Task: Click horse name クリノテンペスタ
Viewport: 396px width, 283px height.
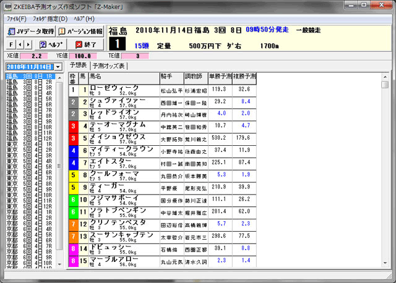Action: 118,222
